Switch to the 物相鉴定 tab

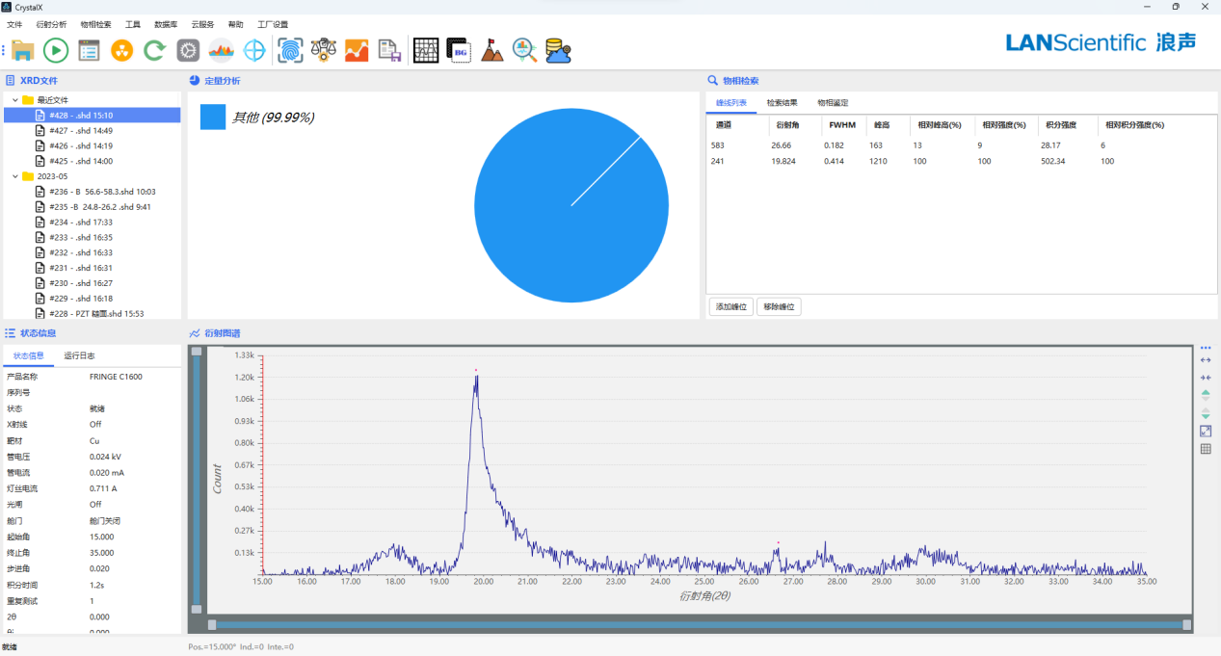coord(833,102)
